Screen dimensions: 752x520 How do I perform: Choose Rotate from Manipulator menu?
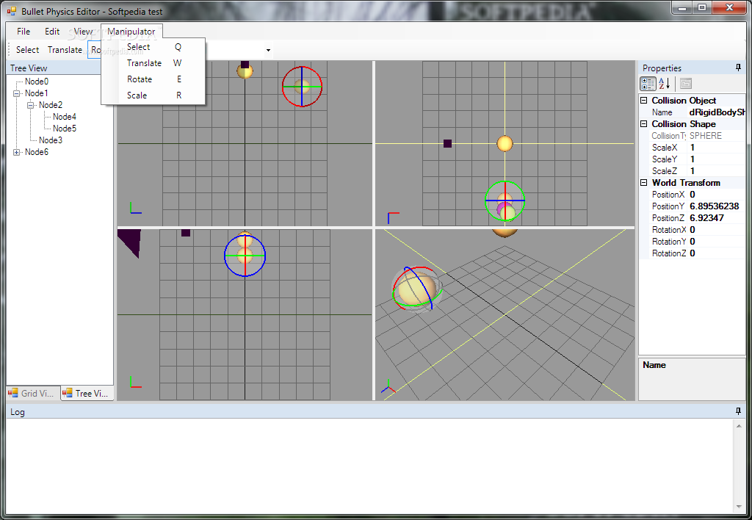pos(153,79)
